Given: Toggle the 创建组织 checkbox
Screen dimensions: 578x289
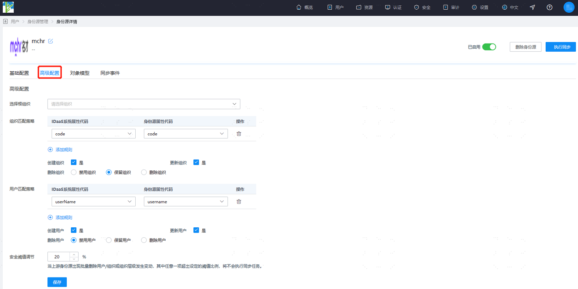Looking at the screenshot, I should (x=74, y=162).
